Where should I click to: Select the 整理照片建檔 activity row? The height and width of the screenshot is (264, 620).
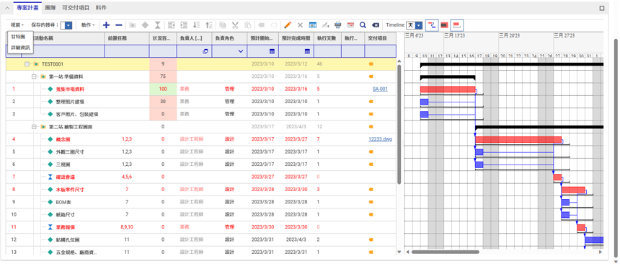click(x=201, y=102)
